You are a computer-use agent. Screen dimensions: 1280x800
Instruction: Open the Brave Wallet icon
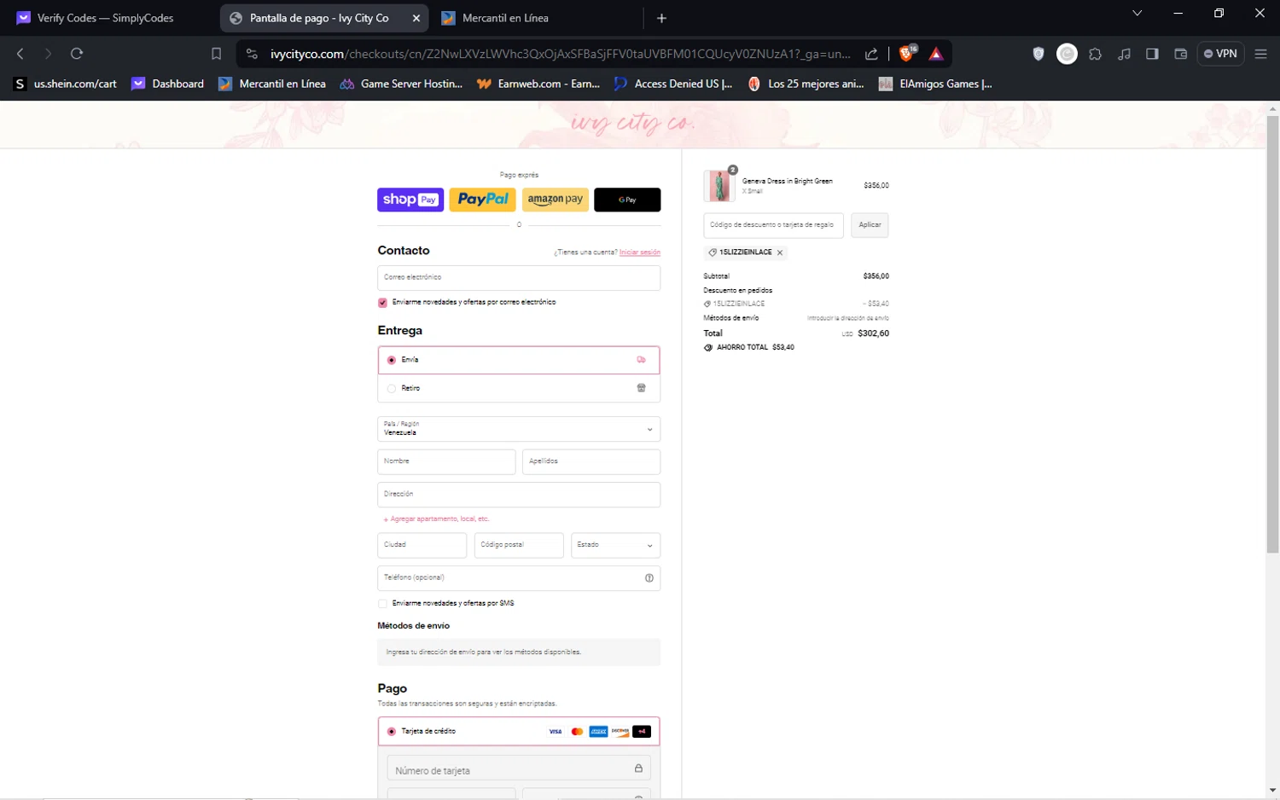tap(1181, 54)
